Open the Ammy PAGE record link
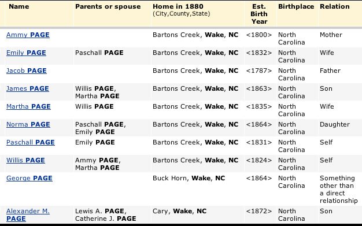 click(x=28, y=35)
